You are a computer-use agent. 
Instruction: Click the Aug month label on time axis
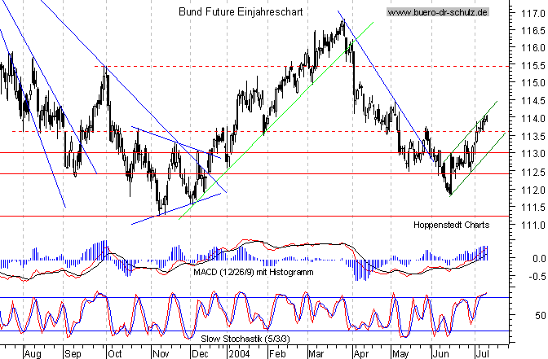pyautogui.click(x=33, y=354)
